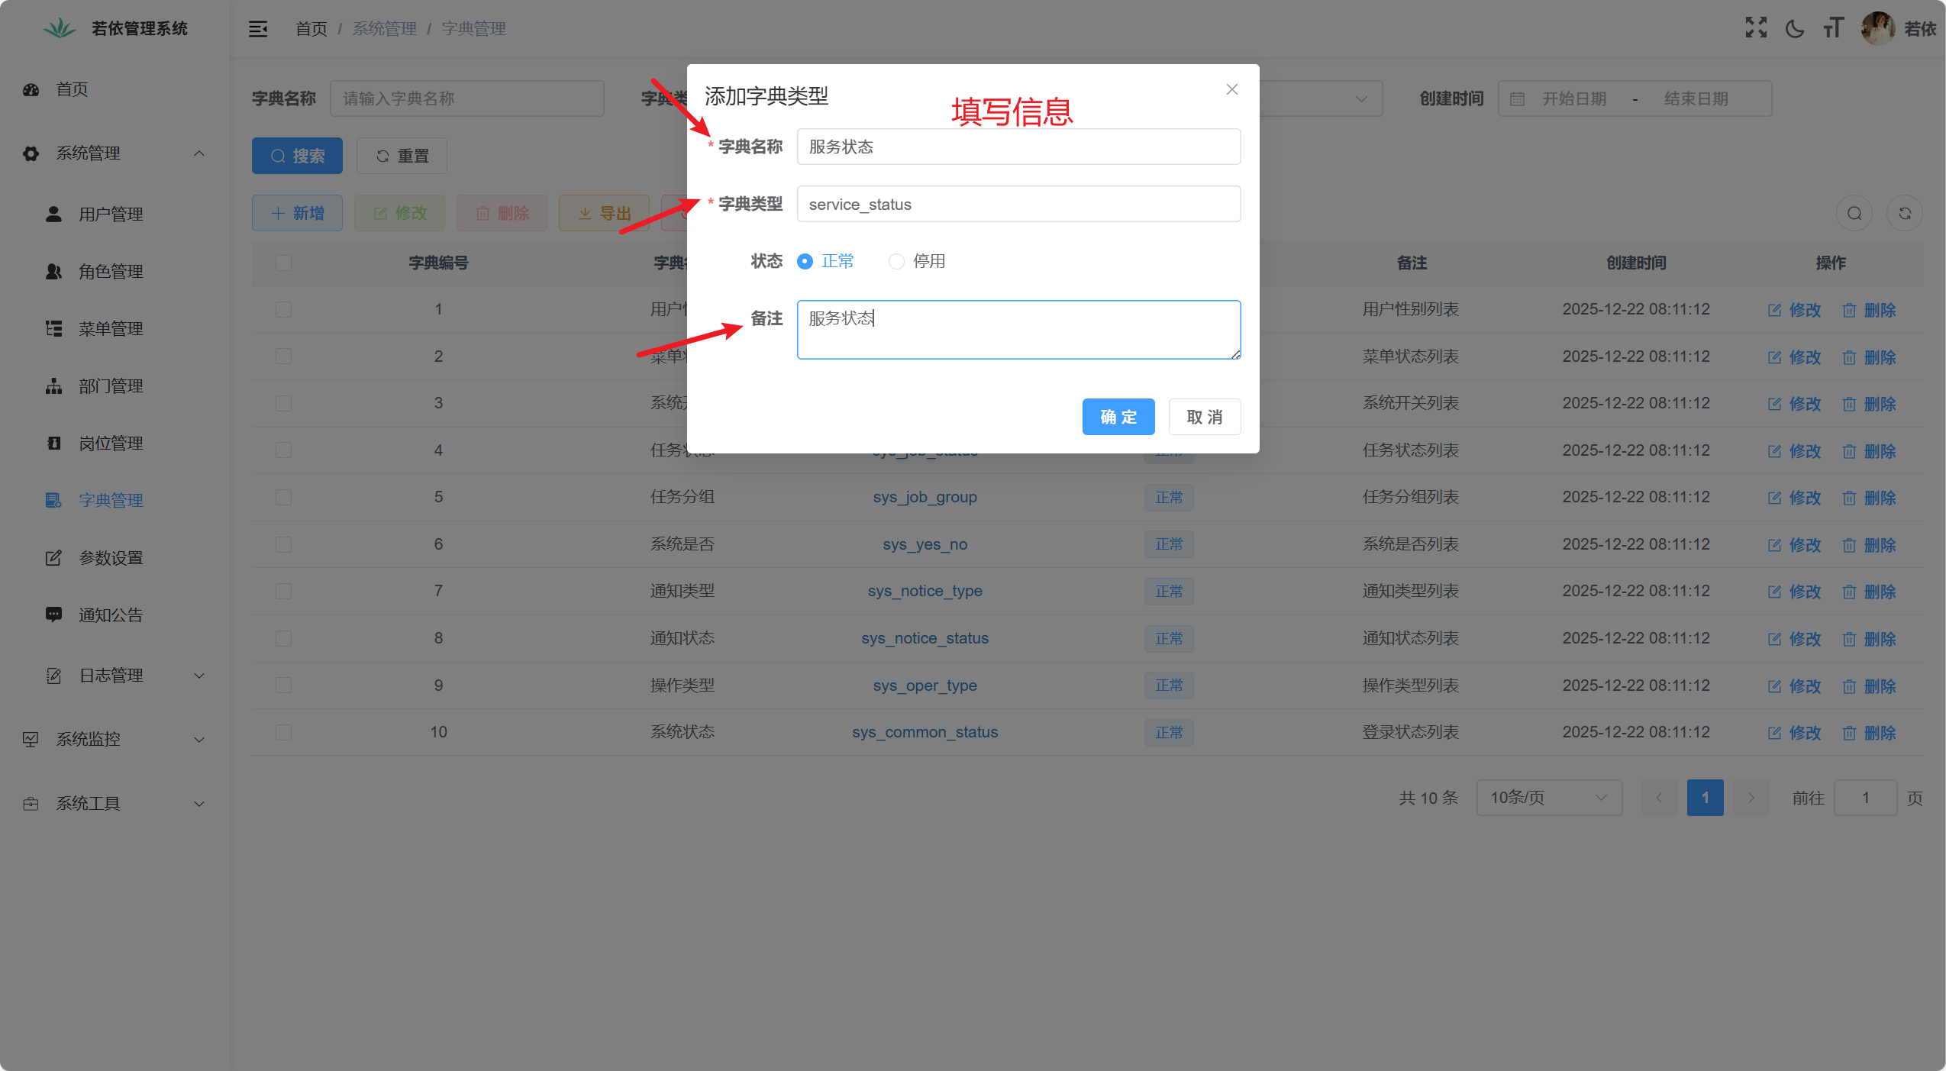The height and width of the screenshot is (1071, 1946).
Task: Check the checkbox for row 5
Action: click(x=283, y=498)
